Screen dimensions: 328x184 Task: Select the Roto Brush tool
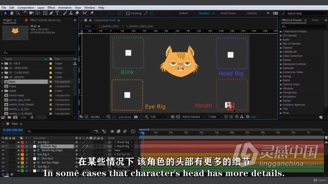pos(85,13)
